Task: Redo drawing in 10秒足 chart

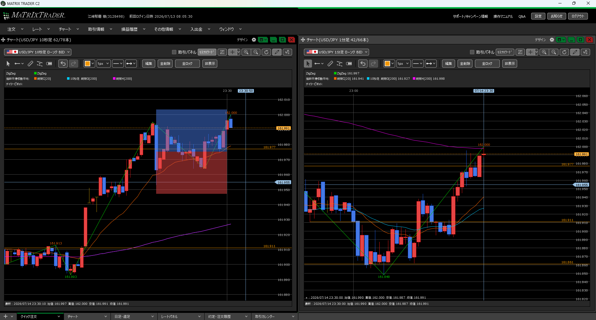Action: pos(74,64)
